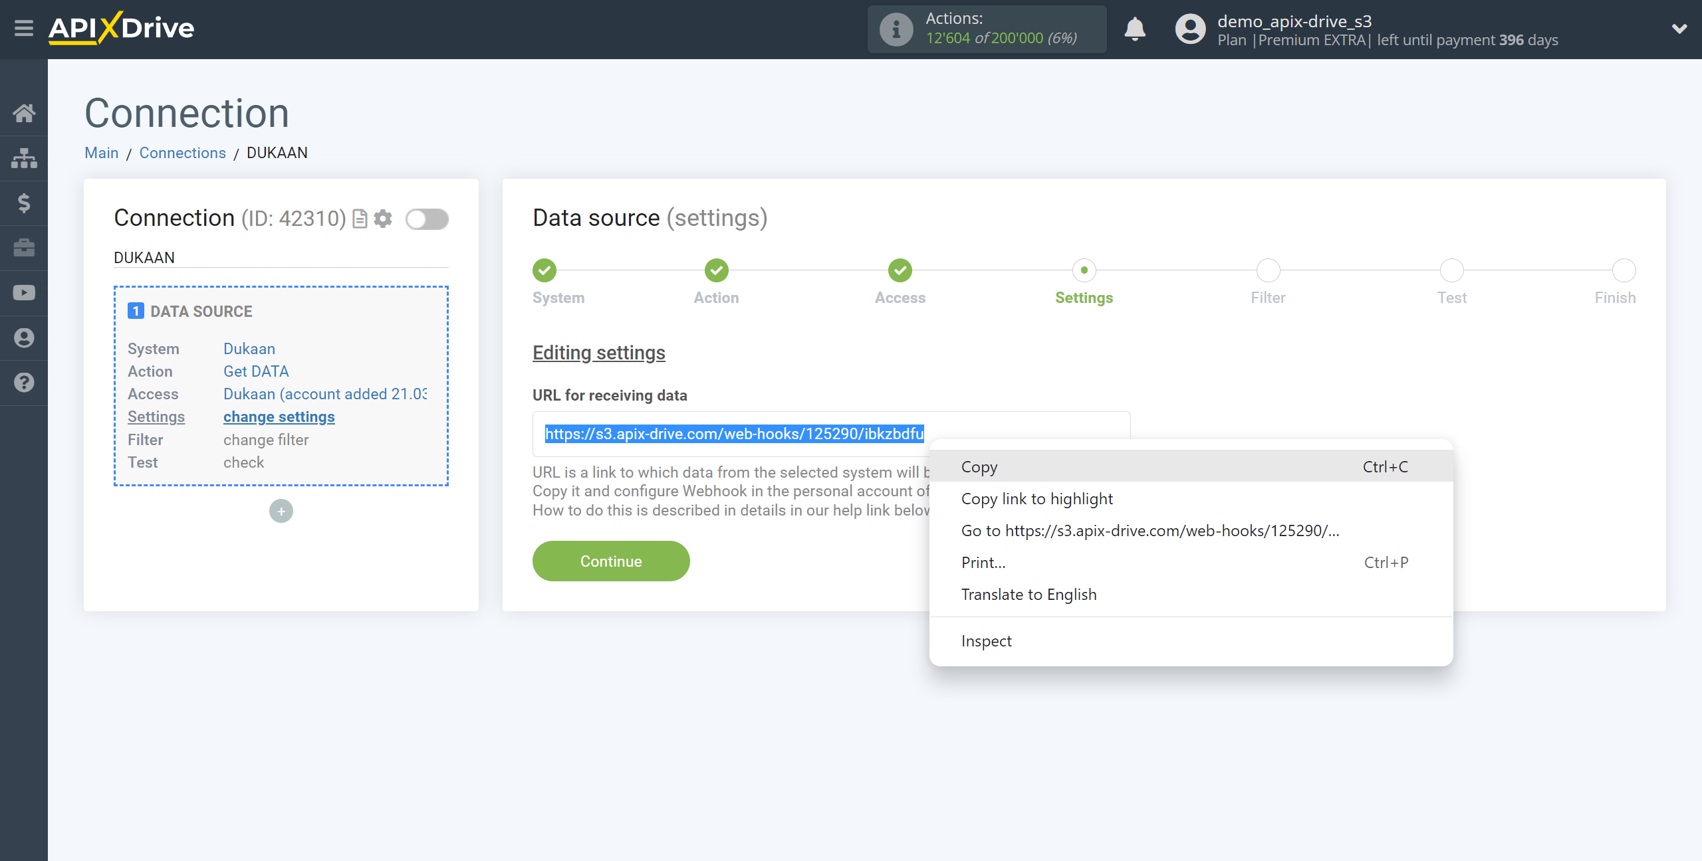Click the Connections breadcrumb link
Image resolution: width=1702 pixels, height=861 pixels.
183,153
